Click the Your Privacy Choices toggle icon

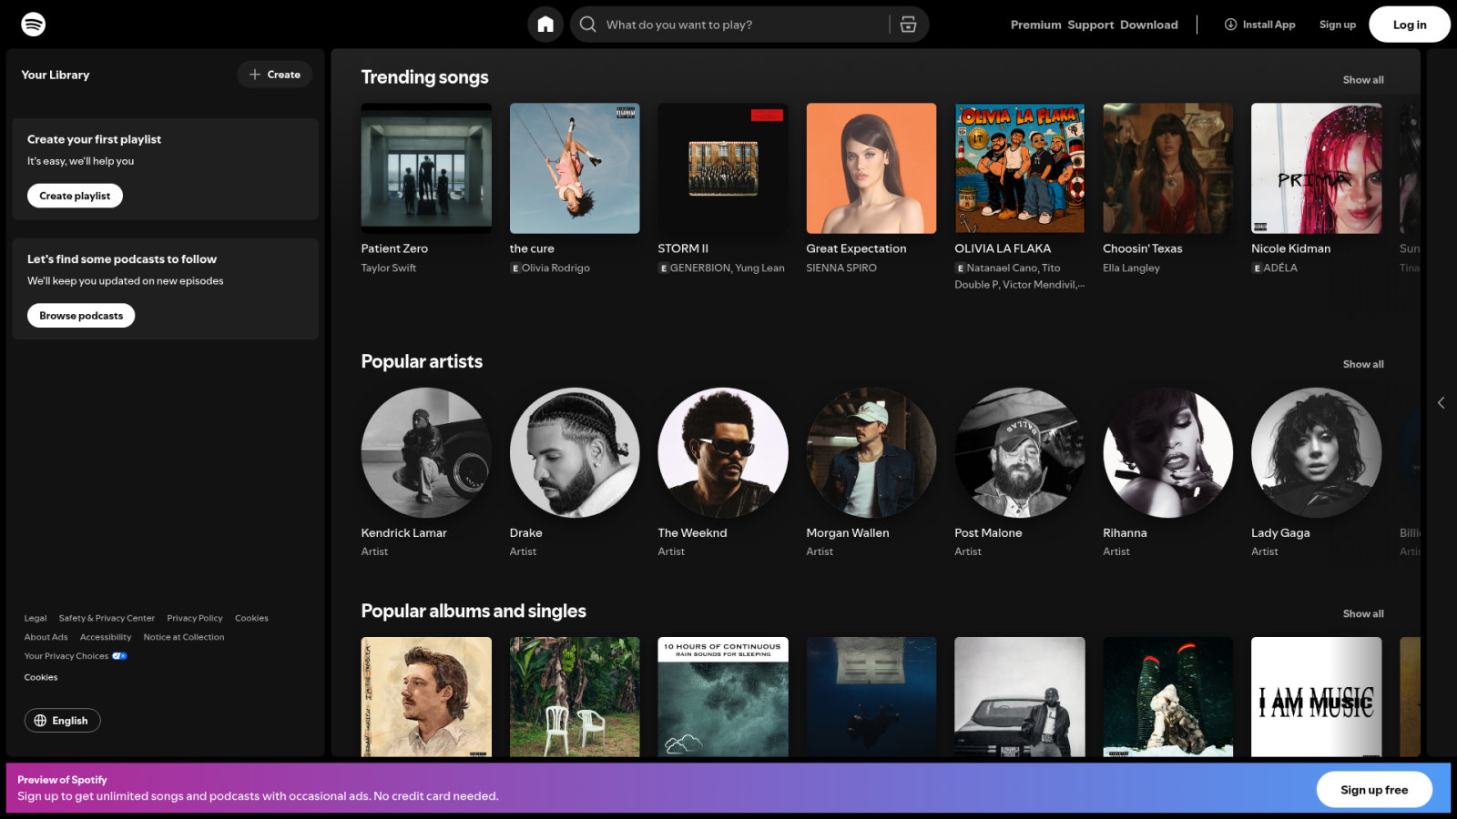point(119,656)
